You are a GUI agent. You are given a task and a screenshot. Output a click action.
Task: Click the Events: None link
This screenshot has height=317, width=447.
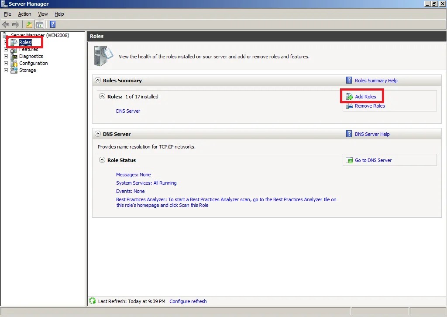[x=130, y=191]
